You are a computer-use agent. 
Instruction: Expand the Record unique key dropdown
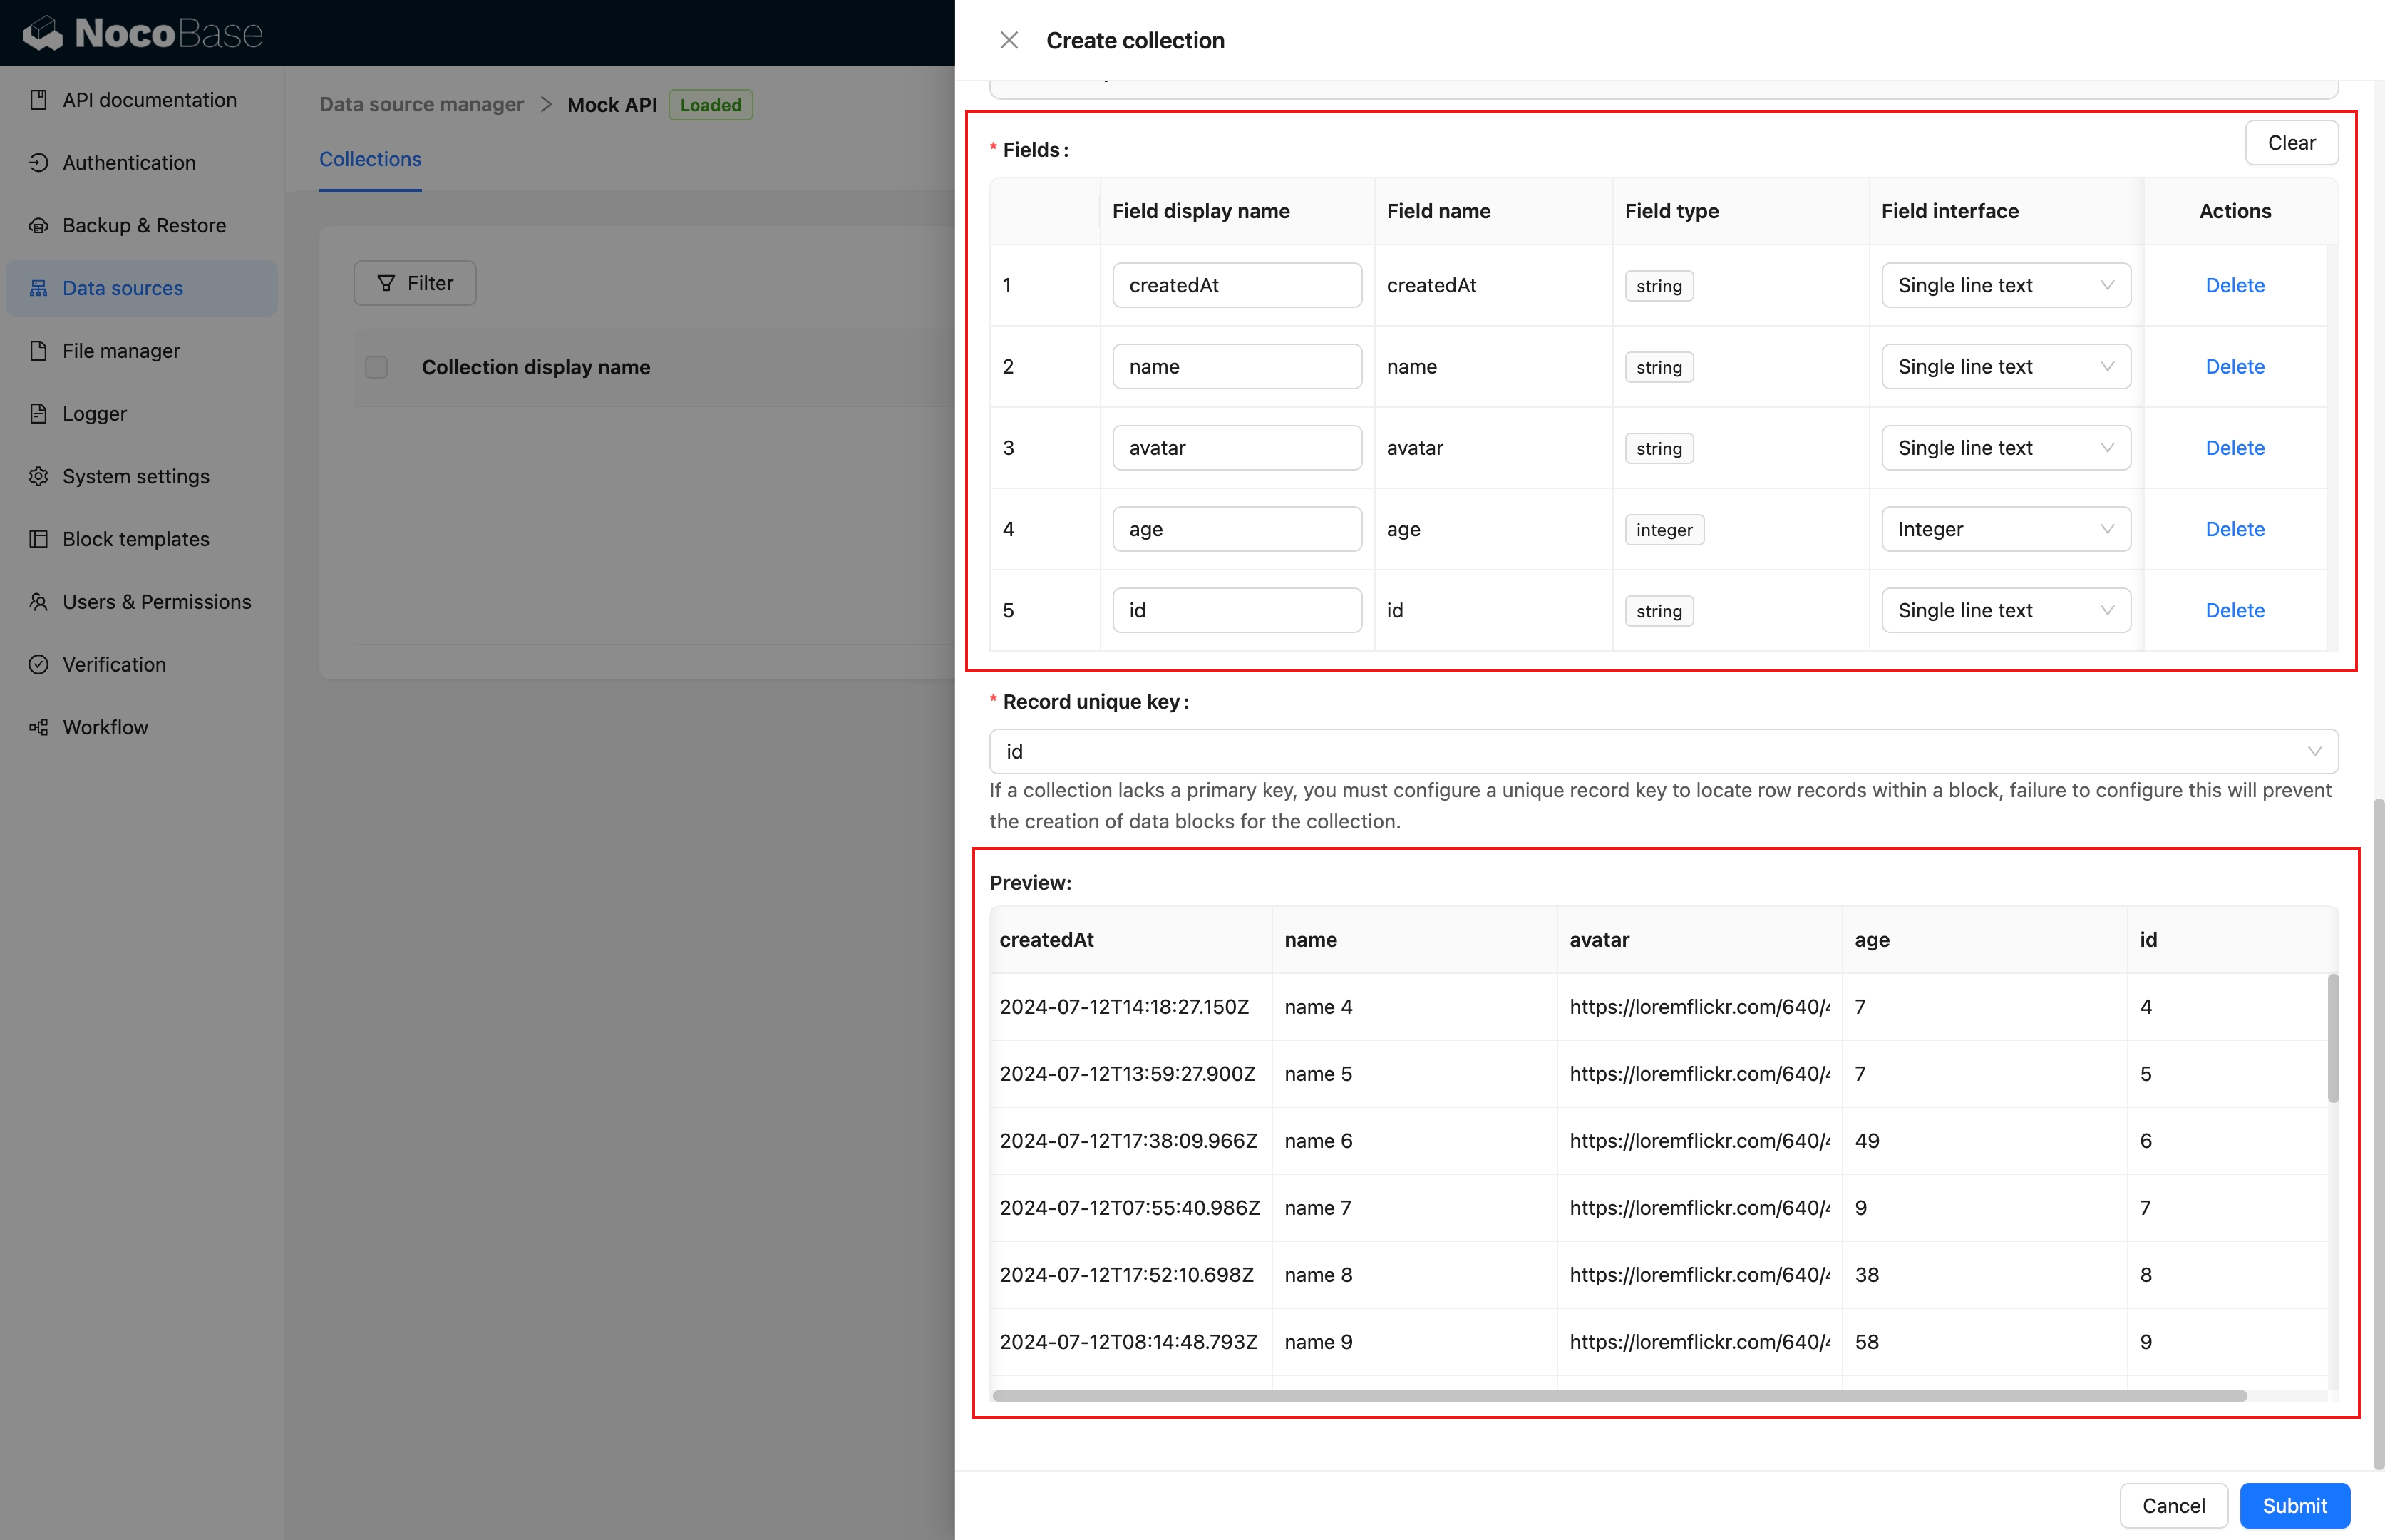click(x=1662, y=751)
